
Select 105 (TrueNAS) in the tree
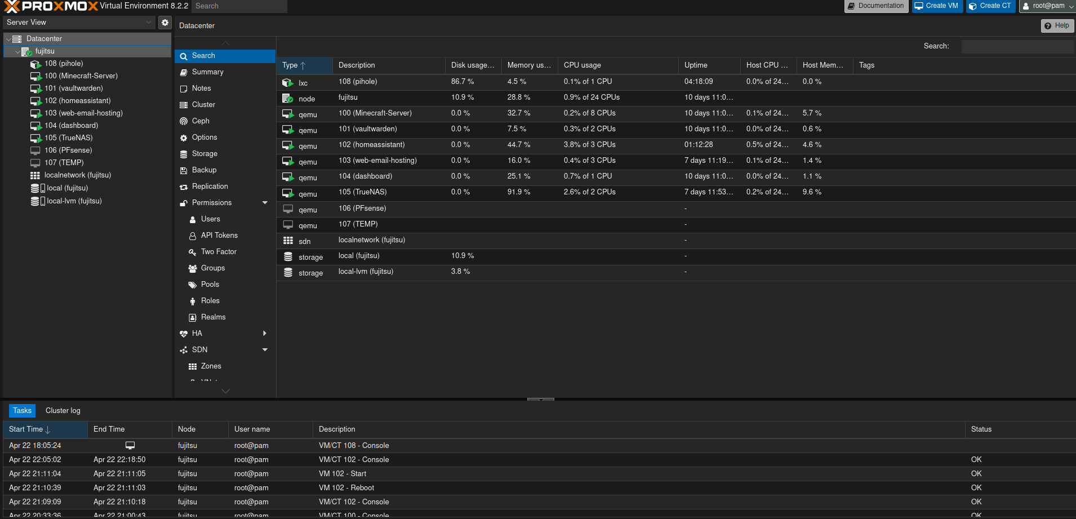point(68,138)
